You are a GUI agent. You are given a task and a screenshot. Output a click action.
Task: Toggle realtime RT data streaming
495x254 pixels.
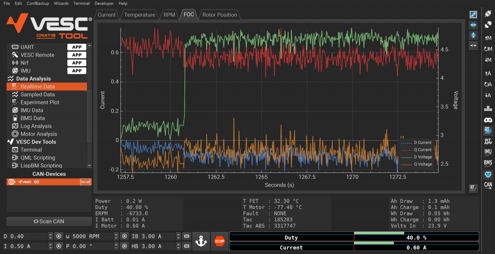point(488,131)
